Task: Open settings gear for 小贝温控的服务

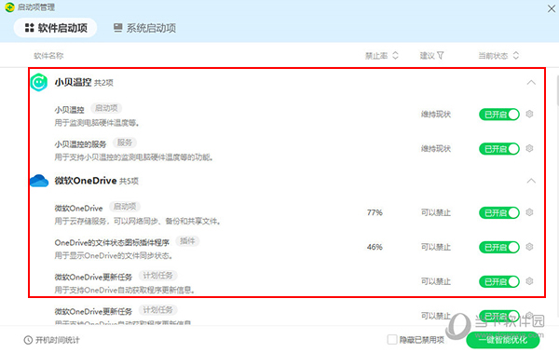Action: coord(529,148)
